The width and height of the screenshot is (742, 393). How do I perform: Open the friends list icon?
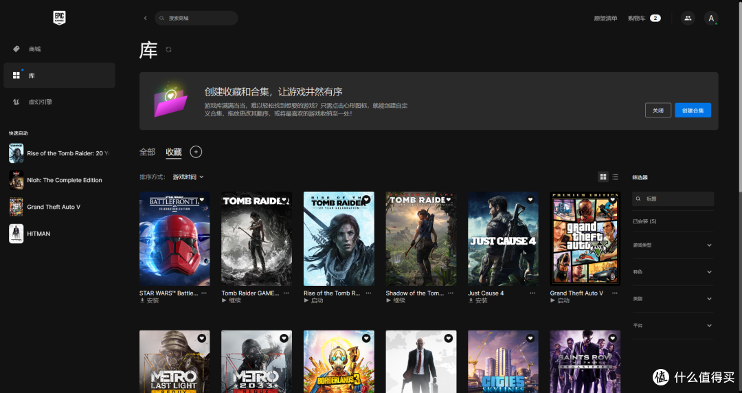click(688, 18)
